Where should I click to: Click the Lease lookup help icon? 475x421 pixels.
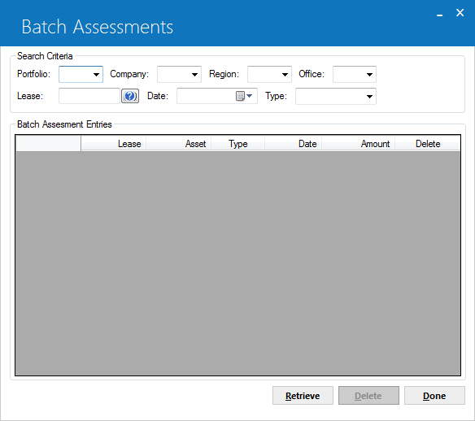130,96
